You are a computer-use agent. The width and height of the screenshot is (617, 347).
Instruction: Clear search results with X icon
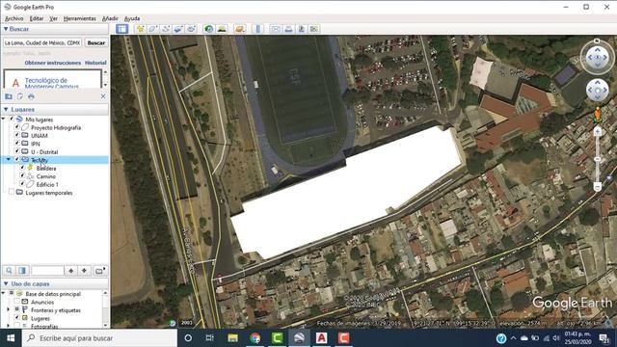pyautogui.click(x=103, y=96)
